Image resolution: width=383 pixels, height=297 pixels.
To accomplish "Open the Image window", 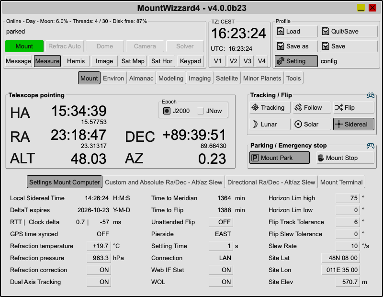I will pos(104,61).
